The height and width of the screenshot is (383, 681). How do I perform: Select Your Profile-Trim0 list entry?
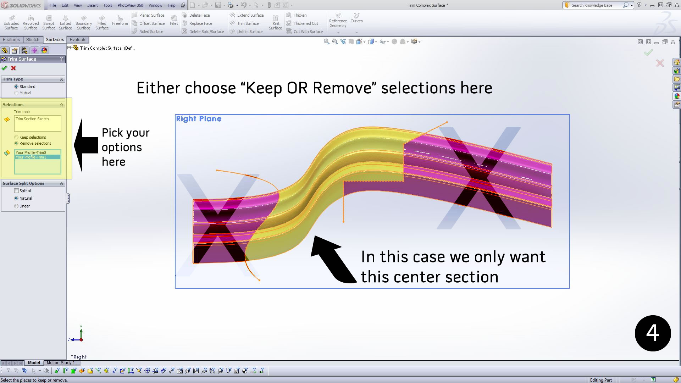tap(31, 152)
